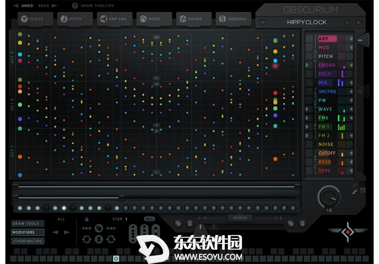Click the vertical up-down arrows pill icon
This screenshot has height=264, width=379.
pyautogui.click(x=133, y=233)
